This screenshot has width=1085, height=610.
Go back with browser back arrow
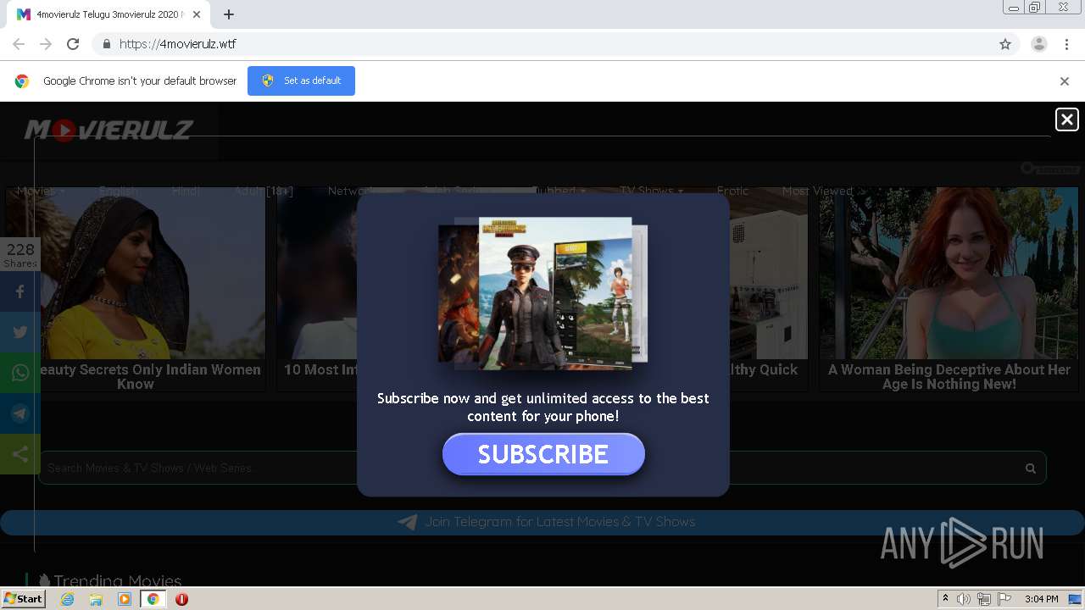click(19, 44)
